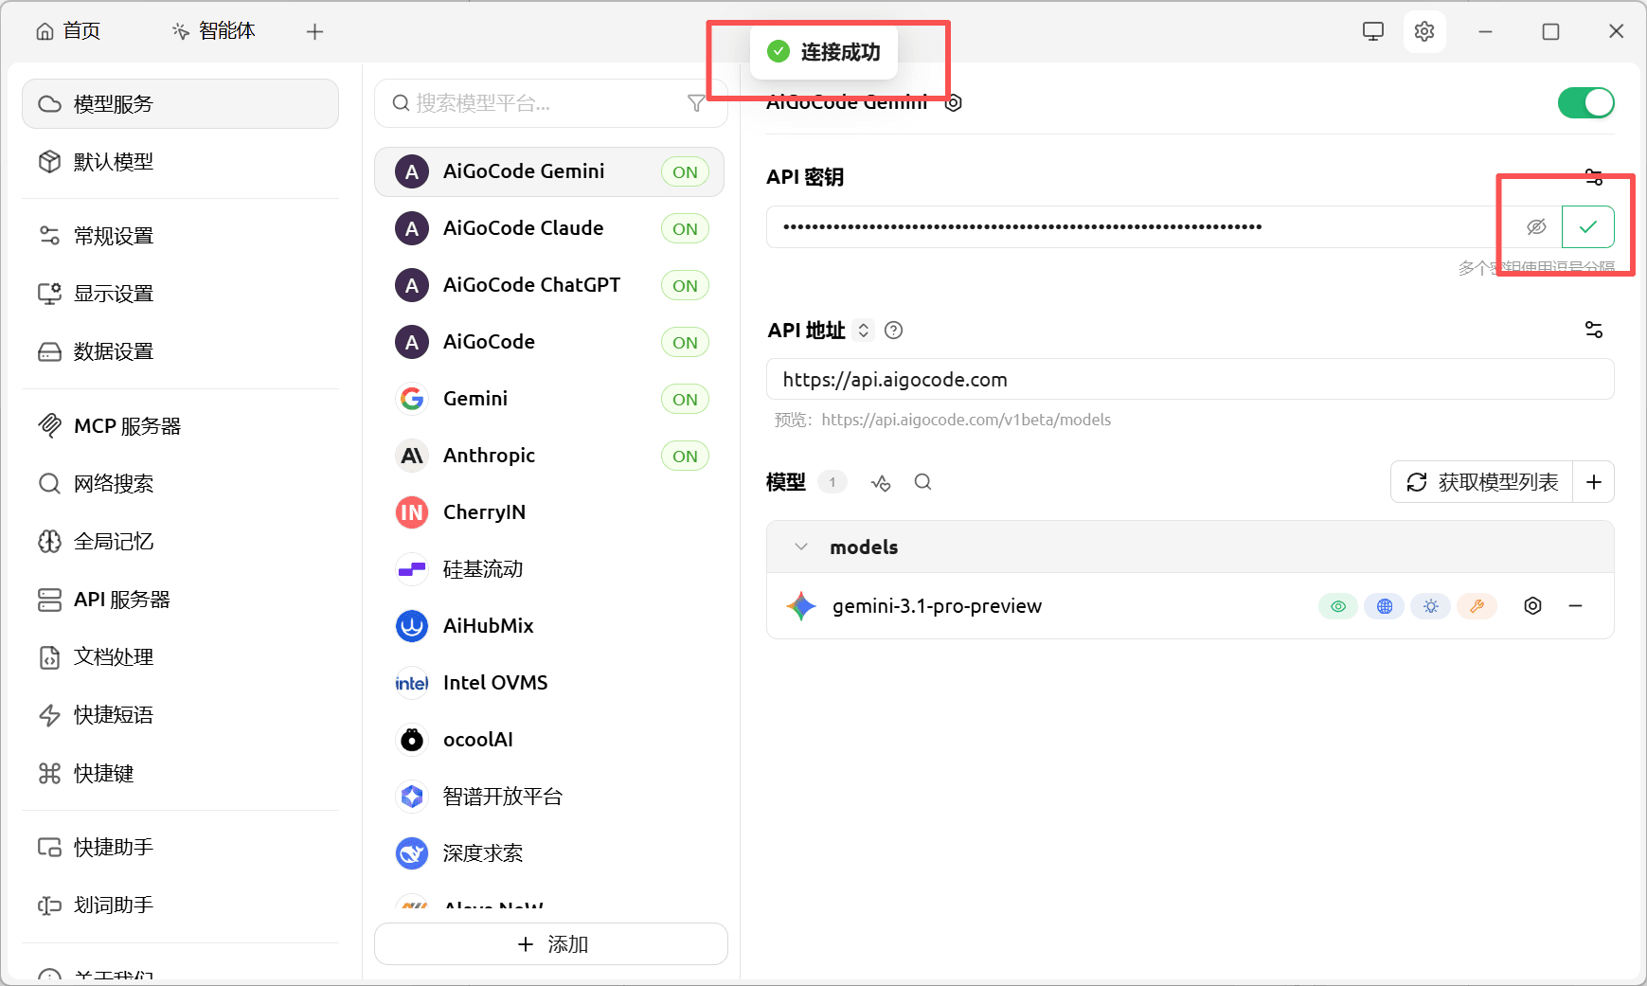This screenshot has height=986, width=1647.
Task: Click the gemini-3.1-pro-preview model name
Action: click(x=937, y=606)
